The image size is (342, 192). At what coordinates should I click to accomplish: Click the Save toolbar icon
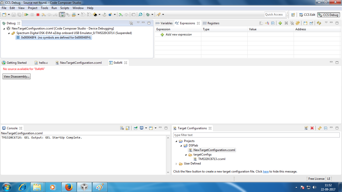click(x=14, y=15)
